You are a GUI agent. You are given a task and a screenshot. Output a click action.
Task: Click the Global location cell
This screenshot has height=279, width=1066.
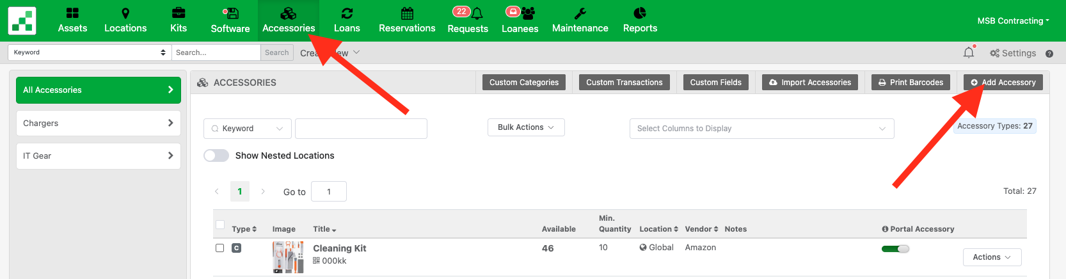pos(656,248)
